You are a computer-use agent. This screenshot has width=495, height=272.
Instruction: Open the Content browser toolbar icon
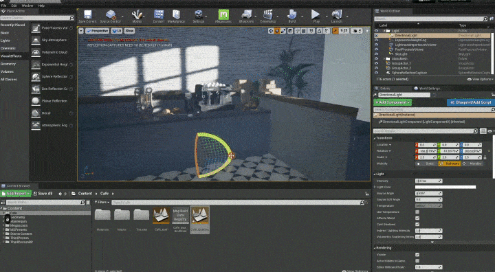point(159,16)
